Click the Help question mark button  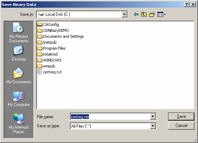pyautogui.click(x=187, y=5)
